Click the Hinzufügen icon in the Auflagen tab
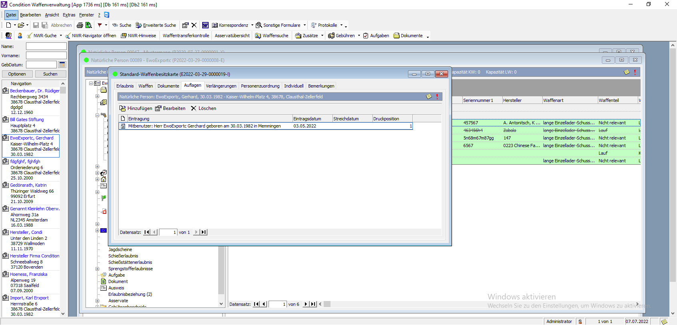The height and width of the screenshot is (325, 677). (123, 108)
